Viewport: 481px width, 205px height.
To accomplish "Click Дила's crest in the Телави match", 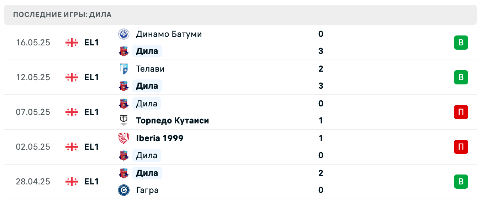I will click(123, 86).
